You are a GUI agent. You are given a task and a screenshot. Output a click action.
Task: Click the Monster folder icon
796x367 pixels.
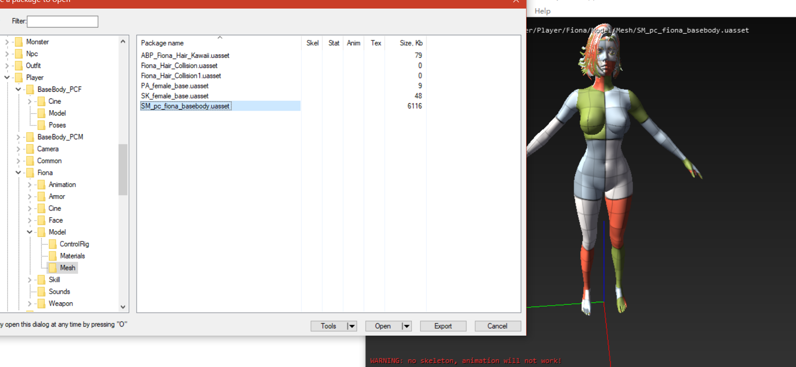click(19, 42)
